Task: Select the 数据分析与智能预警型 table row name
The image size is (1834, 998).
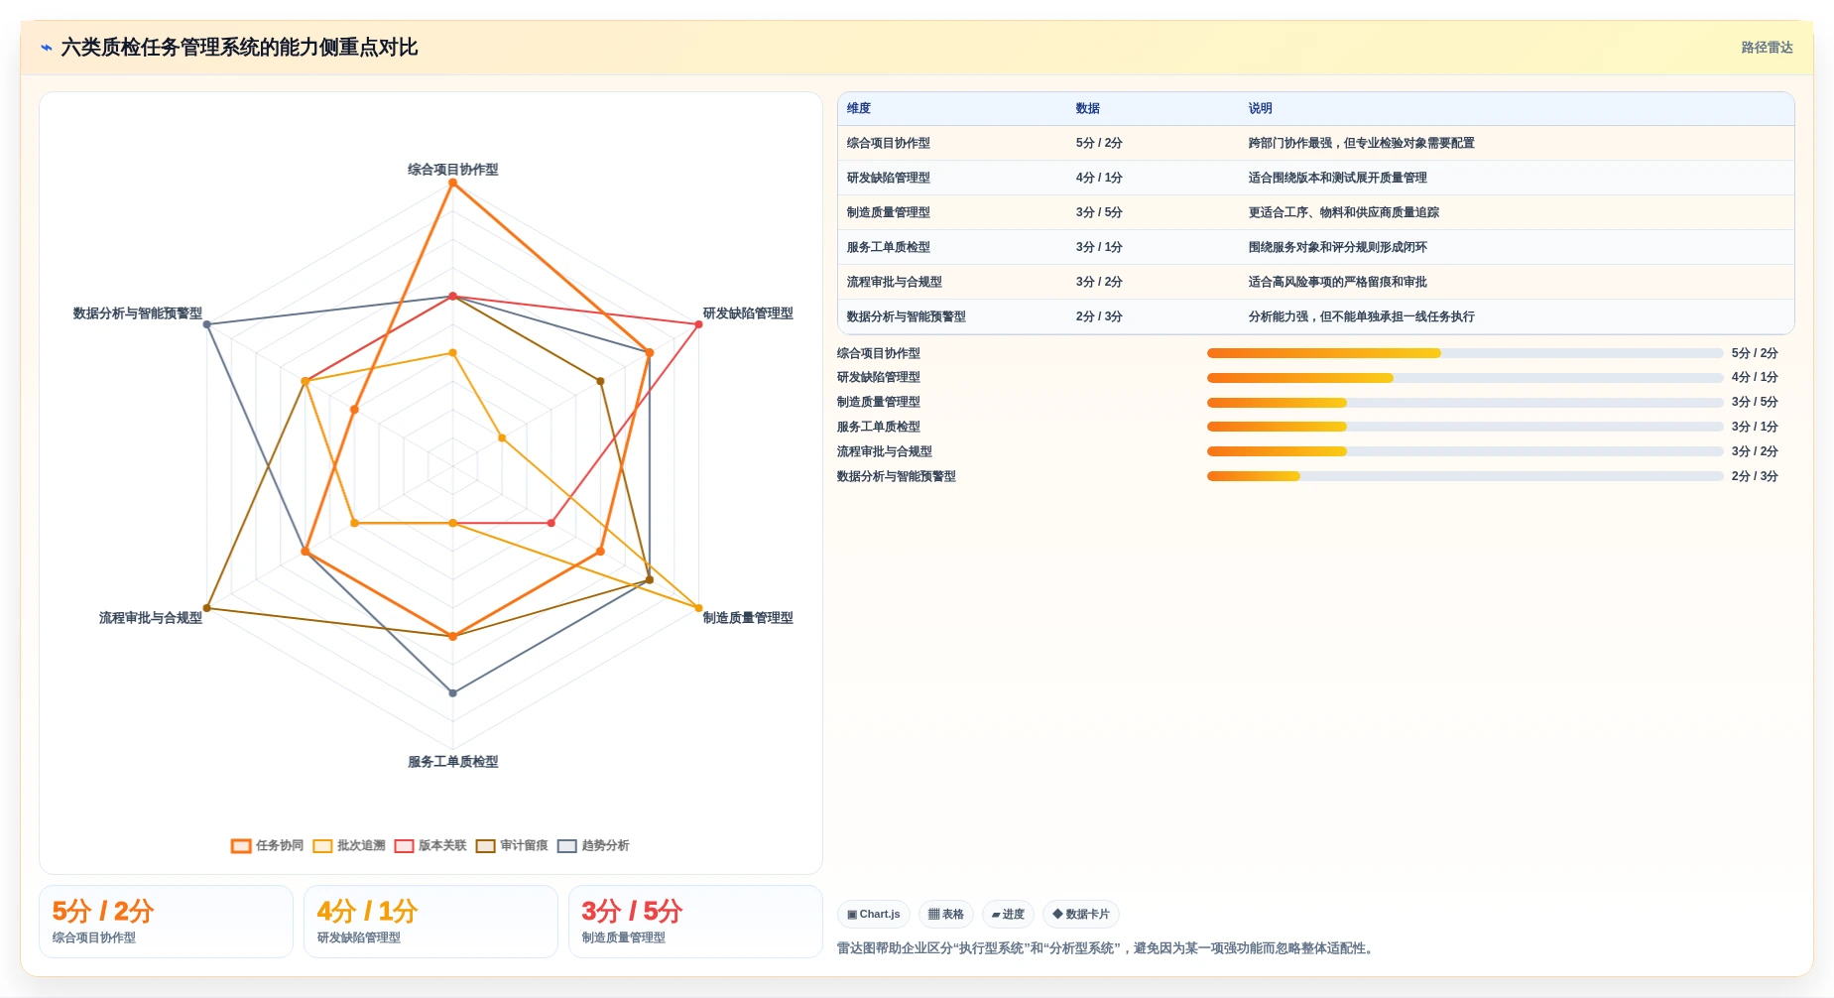Action: pyautogui.click(x=907, y=316)
